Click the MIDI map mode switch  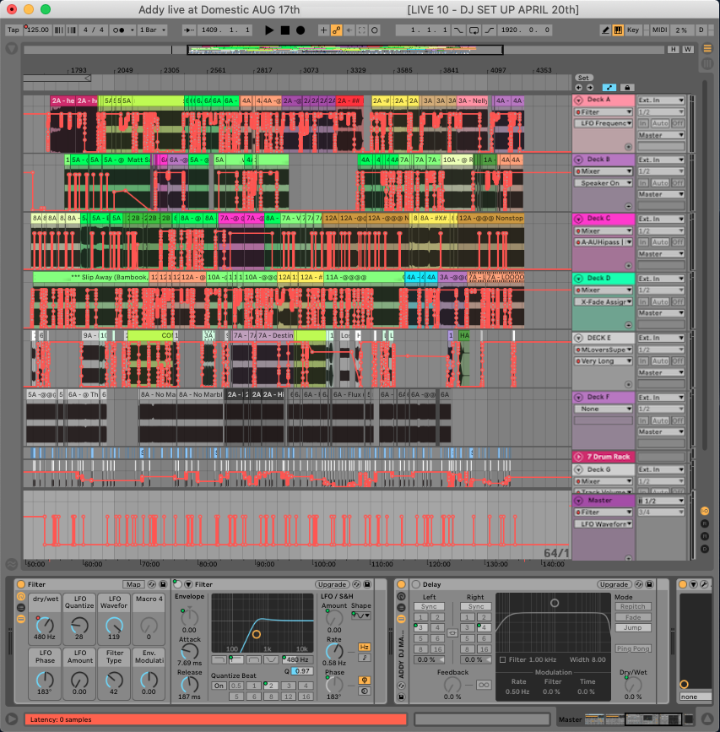pyautogui.click(x=660, y=30)
